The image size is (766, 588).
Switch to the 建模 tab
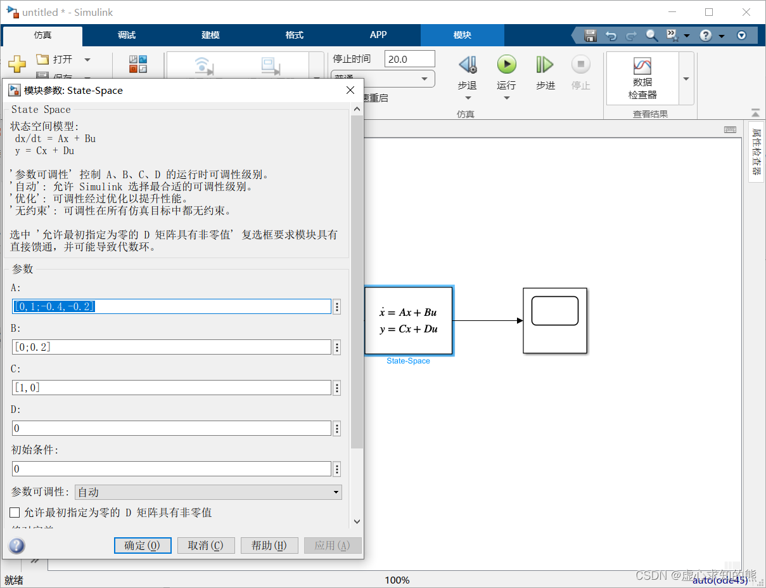[210, 35]
